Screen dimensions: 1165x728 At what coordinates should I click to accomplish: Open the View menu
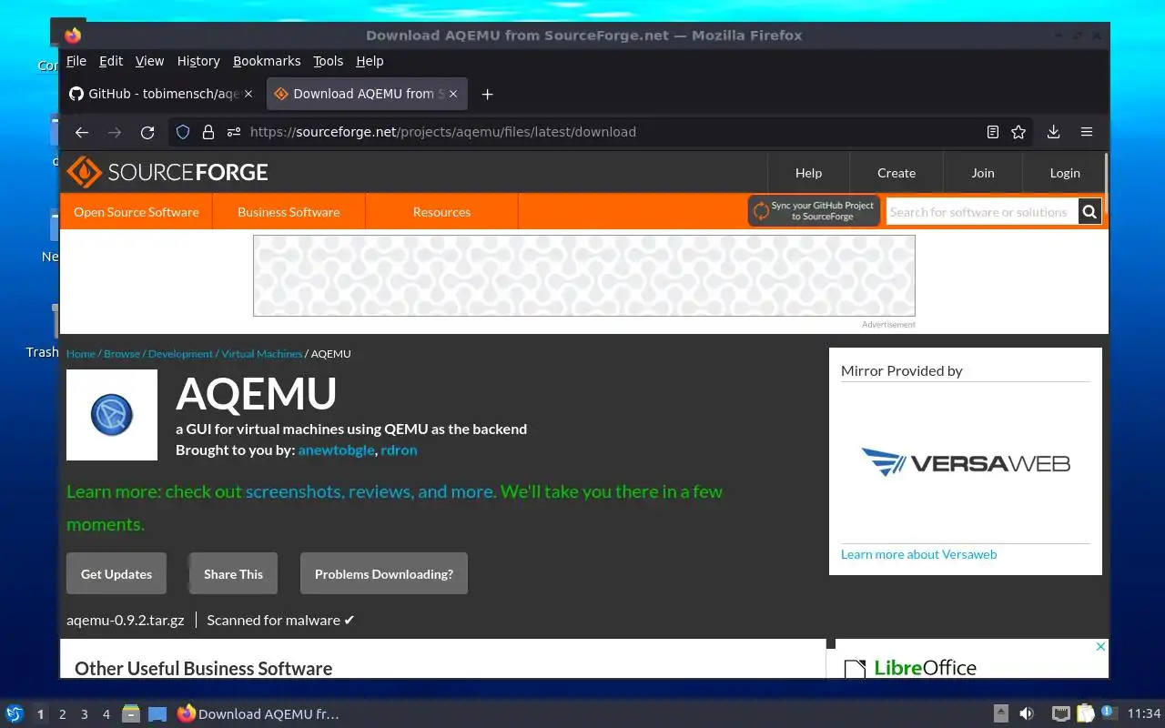tap(149, 61)
